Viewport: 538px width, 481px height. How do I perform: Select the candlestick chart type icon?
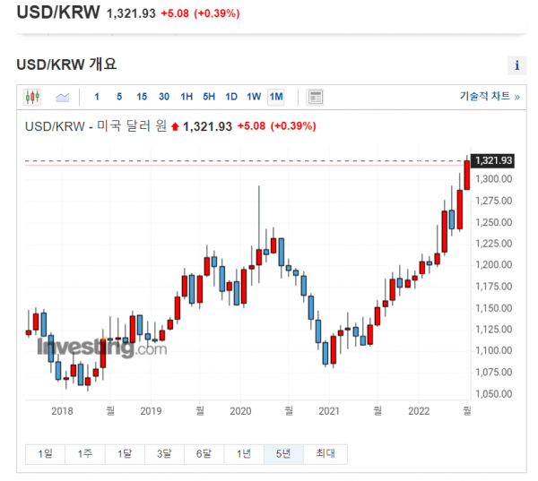click(32, 97)
